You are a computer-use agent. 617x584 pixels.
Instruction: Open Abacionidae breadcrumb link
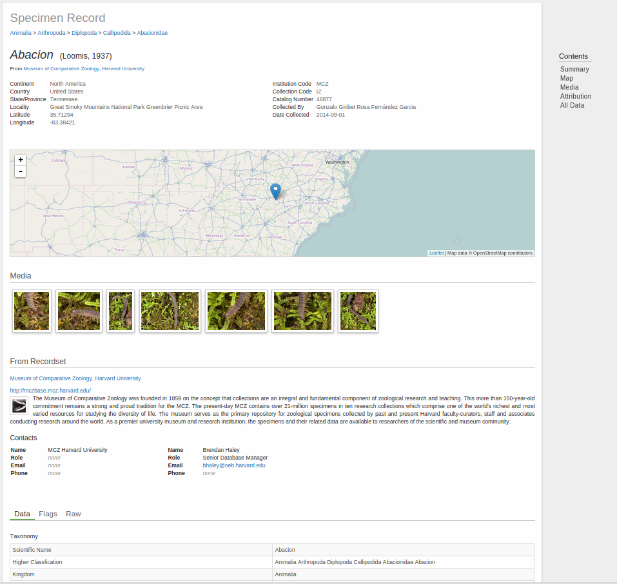152,33
